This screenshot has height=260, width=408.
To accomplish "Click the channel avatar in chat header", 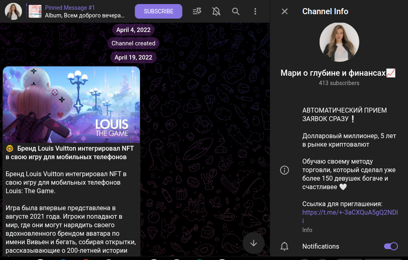I will coord(13,11).
